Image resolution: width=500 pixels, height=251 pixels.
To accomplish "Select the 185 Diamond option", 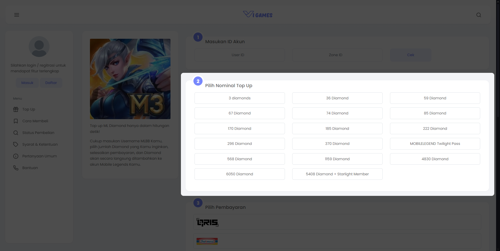I will click(337, 128).
